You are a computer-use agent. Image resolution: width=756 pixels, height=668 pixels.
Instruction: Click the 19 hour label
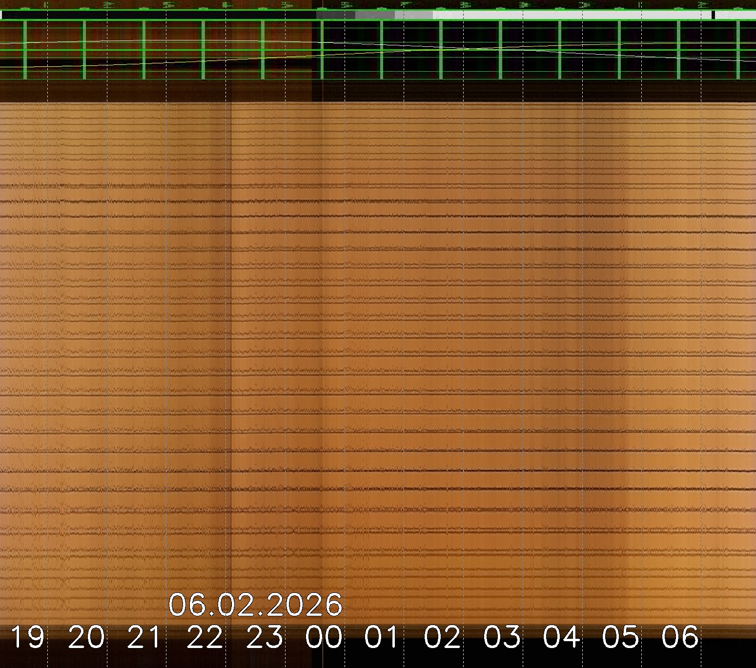coord(27,637)
